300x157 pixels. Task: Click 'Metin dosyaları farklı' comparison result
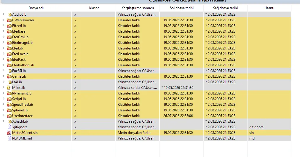[134, 133]
